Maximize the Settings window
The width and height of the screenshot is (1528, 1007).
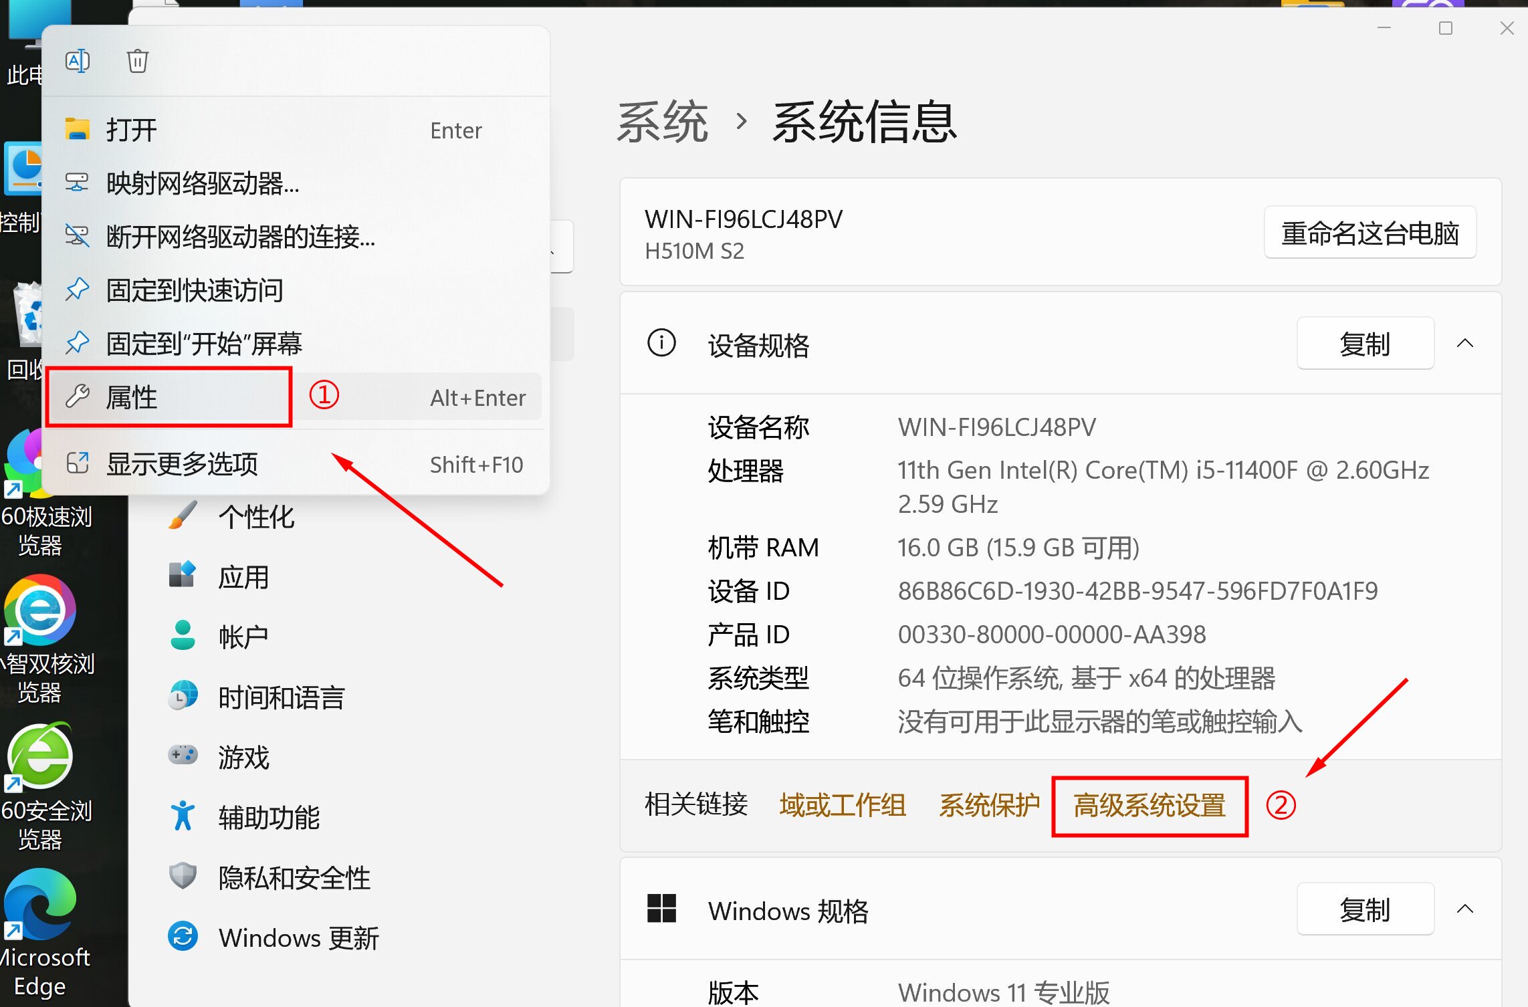click(x=1446, y=28)
